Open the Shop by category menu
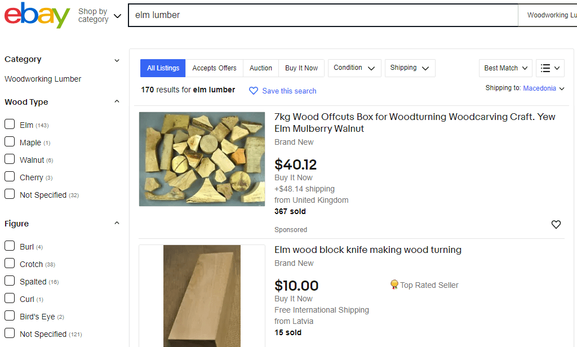Viewport: 577px width, 347px height. 99,15
